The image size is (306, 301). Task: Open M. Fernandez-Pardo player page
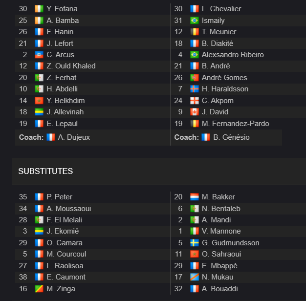235,124
